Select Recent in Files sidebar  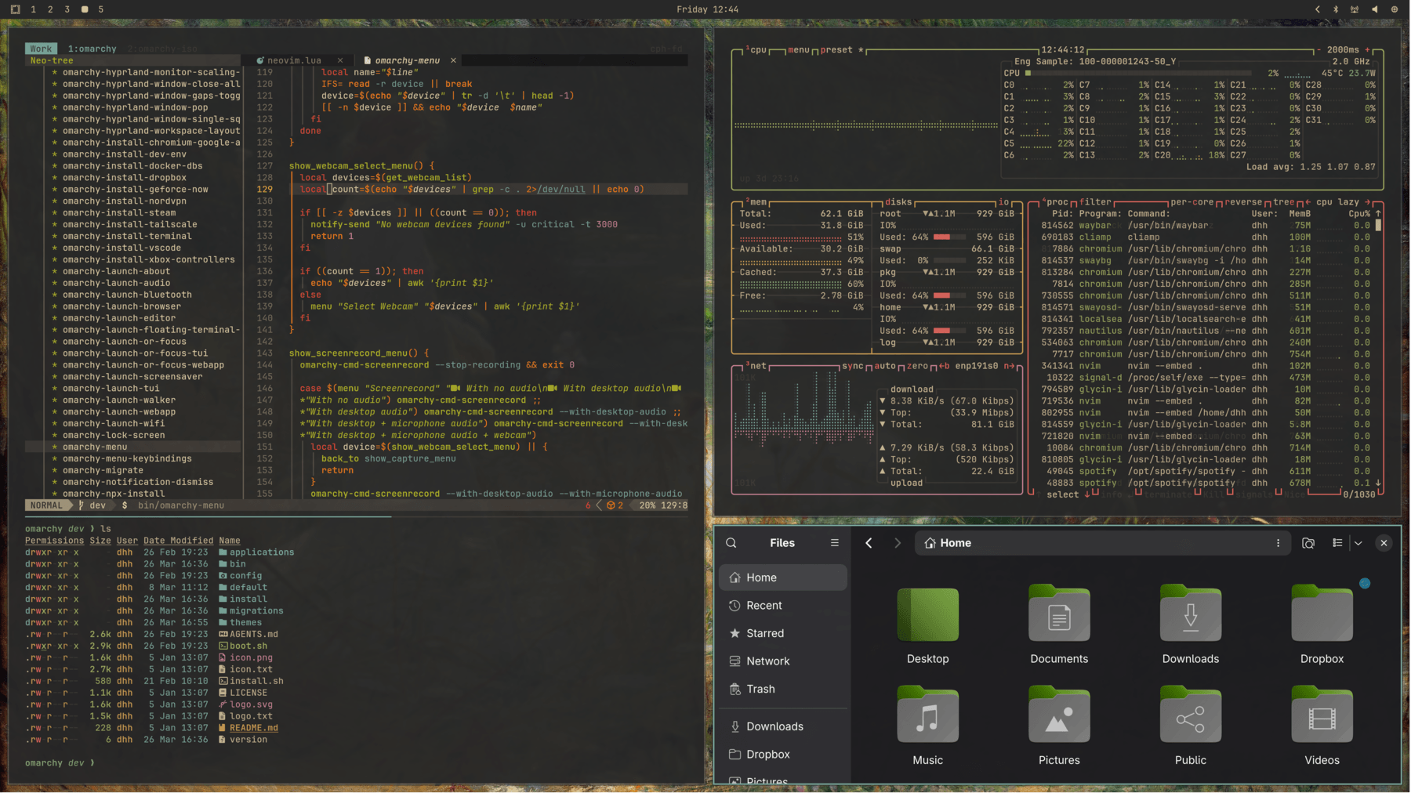[x=782, y=606]
